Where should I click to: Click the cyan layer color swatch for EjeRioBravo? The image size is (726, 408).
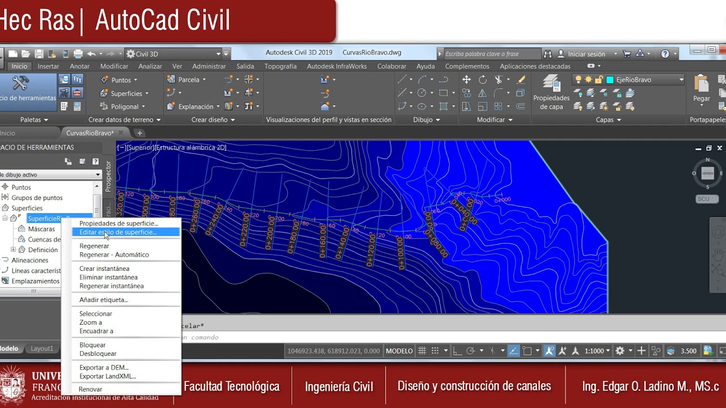click(x=610, y=80)
